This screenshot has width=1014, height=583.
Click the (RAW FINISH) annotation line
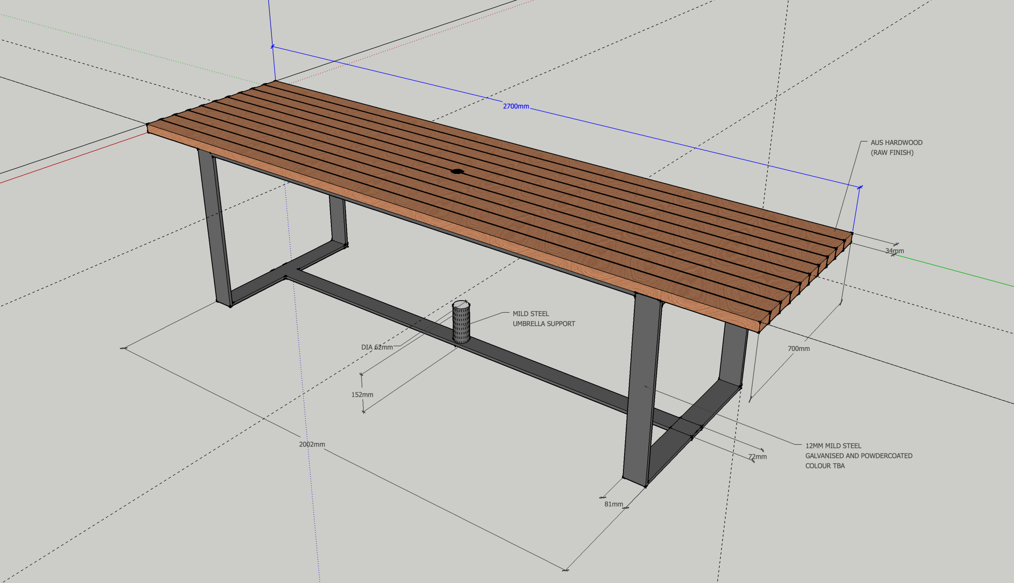pyautogui.click(x=892, y=153)
